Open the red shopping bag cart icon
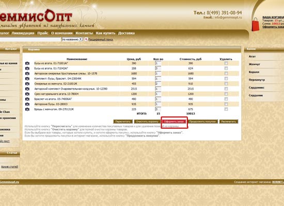This screenshot has height=206, width=284. point(256,24)
